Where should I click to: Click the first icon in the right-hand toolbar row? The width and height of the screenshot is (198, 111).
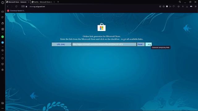click(160, 6)
